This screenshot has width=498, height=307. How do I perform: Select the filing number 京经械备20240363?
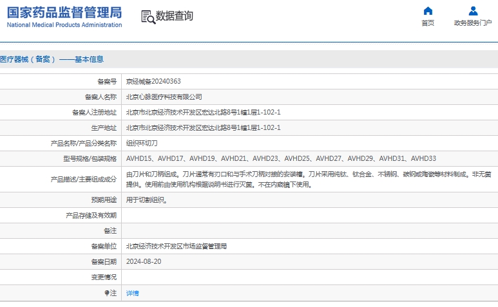pos(153,82)
